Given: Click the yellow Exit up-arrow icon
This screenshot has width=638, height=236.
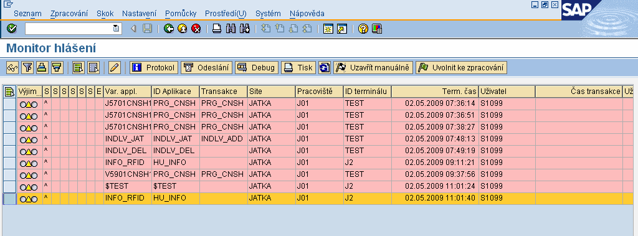Looking at the screenshot, I should [183, 29].
